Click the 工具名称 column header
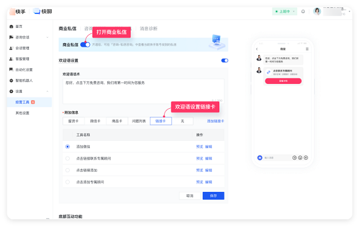 [x=83, y=135]
